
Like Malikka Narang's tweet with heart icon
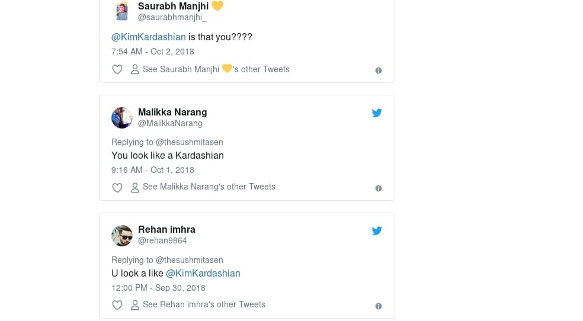click(x=117, y=188)
